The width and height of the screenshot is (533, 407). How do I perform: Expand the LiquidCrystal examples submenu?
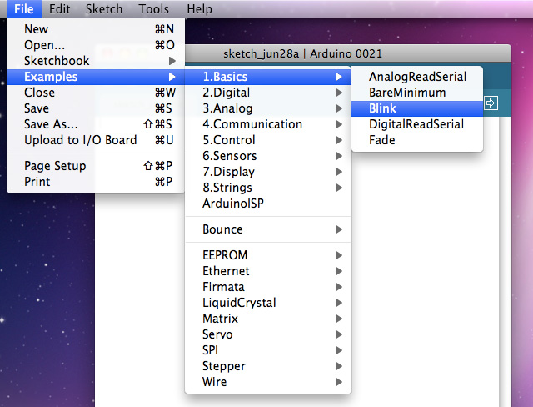(239, 303)
